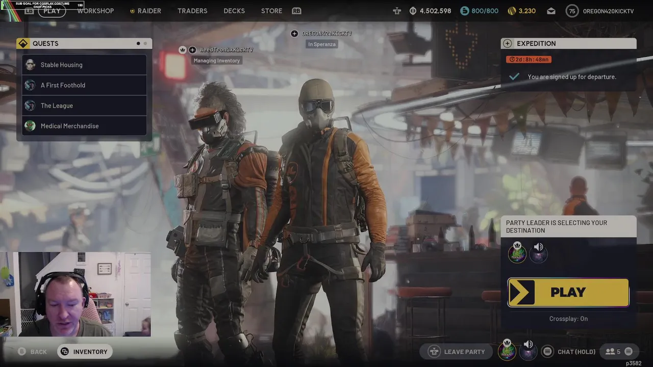
Task: Click the large yellow PLAY button
Action: (568, 293)
